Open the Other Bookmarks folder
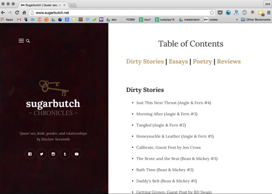 (256, 20)
